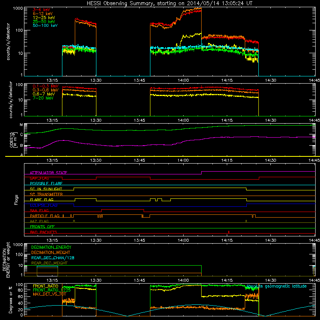Viewport: 320px width, 320px height.
Task: Click the AAZ_FLAG label
Action: point(39,221)
